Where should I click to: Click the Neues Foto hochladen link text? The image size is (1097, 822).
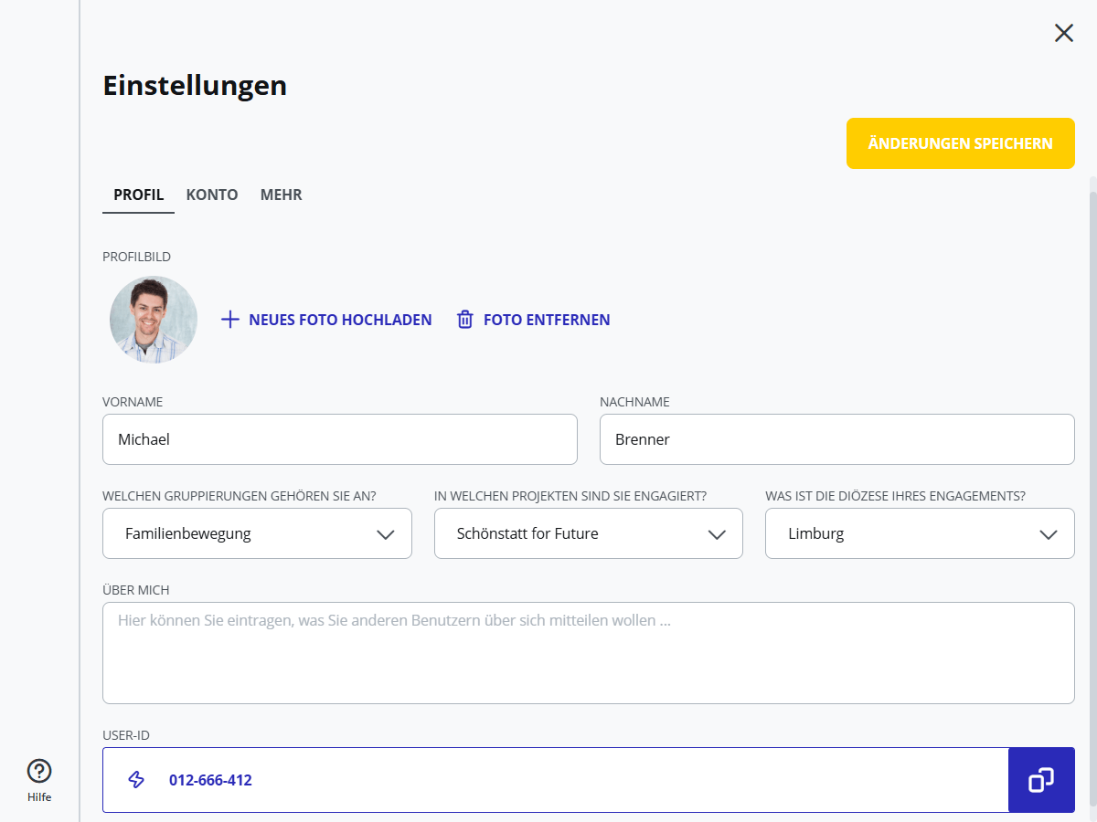[x=340, y=320]
